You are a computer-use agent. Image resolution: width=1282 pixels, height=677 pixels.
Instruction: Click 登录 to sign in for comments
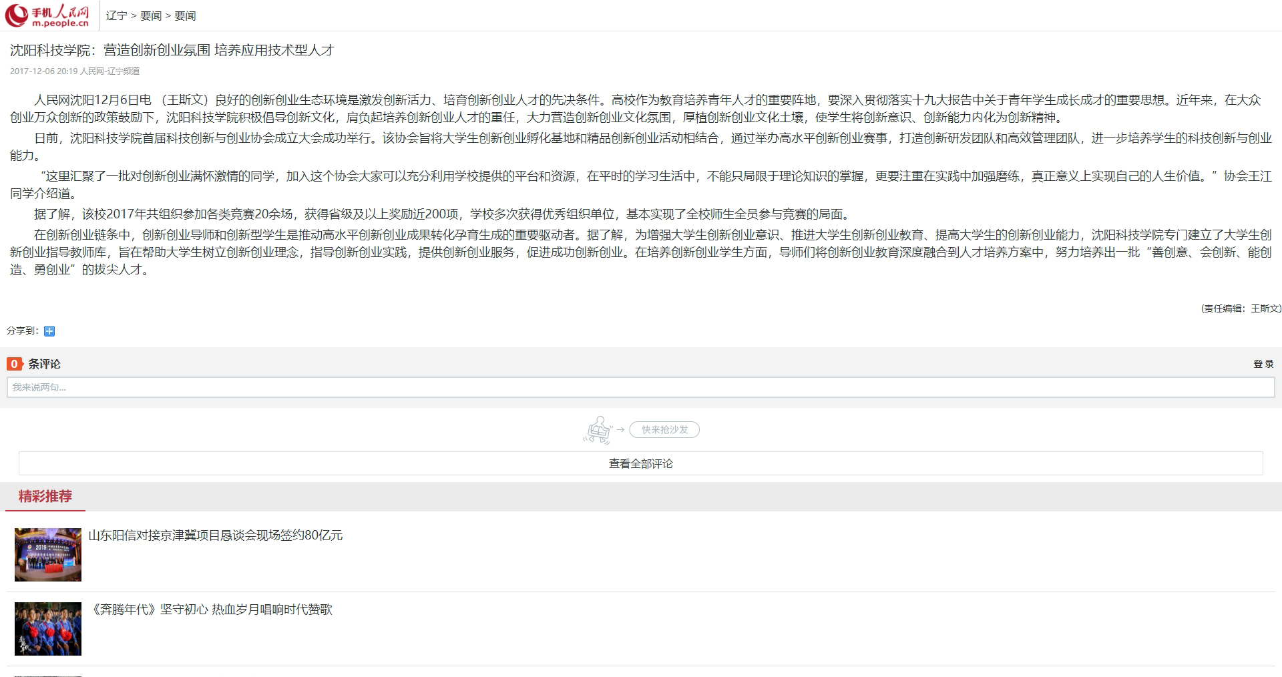point(1263,364)
